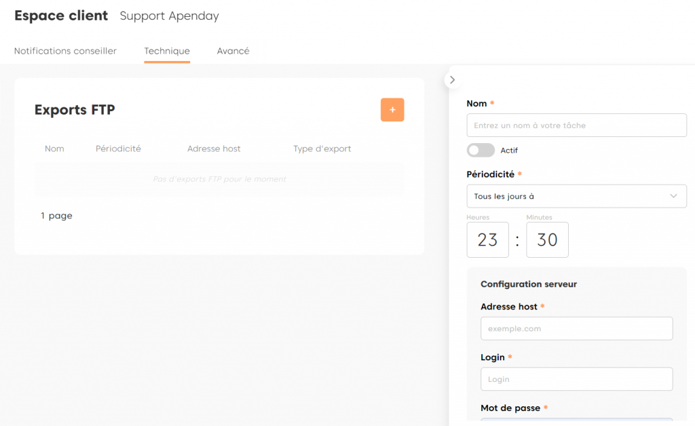Click the Périodicité column header
The width and height of the screenshot is (695, 426).
[118, 149]
